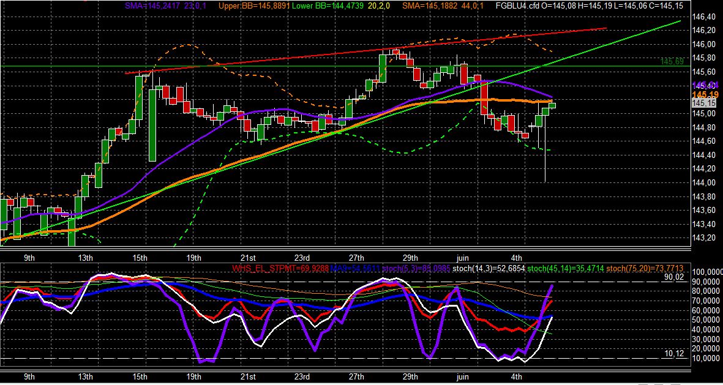
Task: Click the blue MA9=54,5611 label
Action: [354, 268]
